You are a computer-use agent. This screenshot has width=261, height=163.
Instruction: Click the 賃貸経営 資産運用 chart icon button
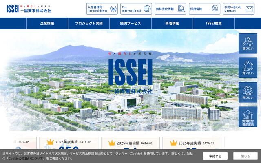click(248, 117)
